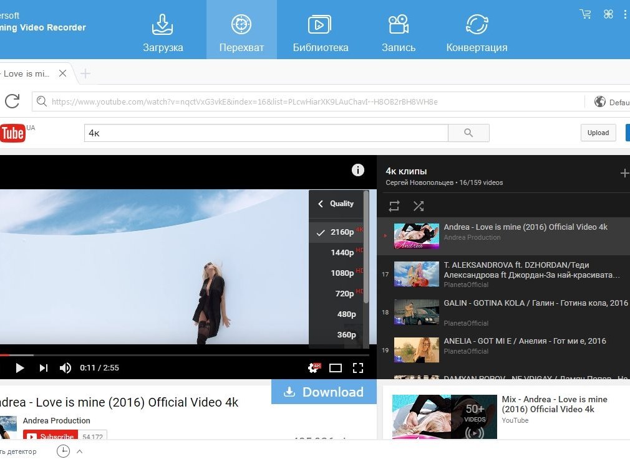Select 1440p HD quality
Viewport: 630px width, 462px height.
(x=336, y=253)
